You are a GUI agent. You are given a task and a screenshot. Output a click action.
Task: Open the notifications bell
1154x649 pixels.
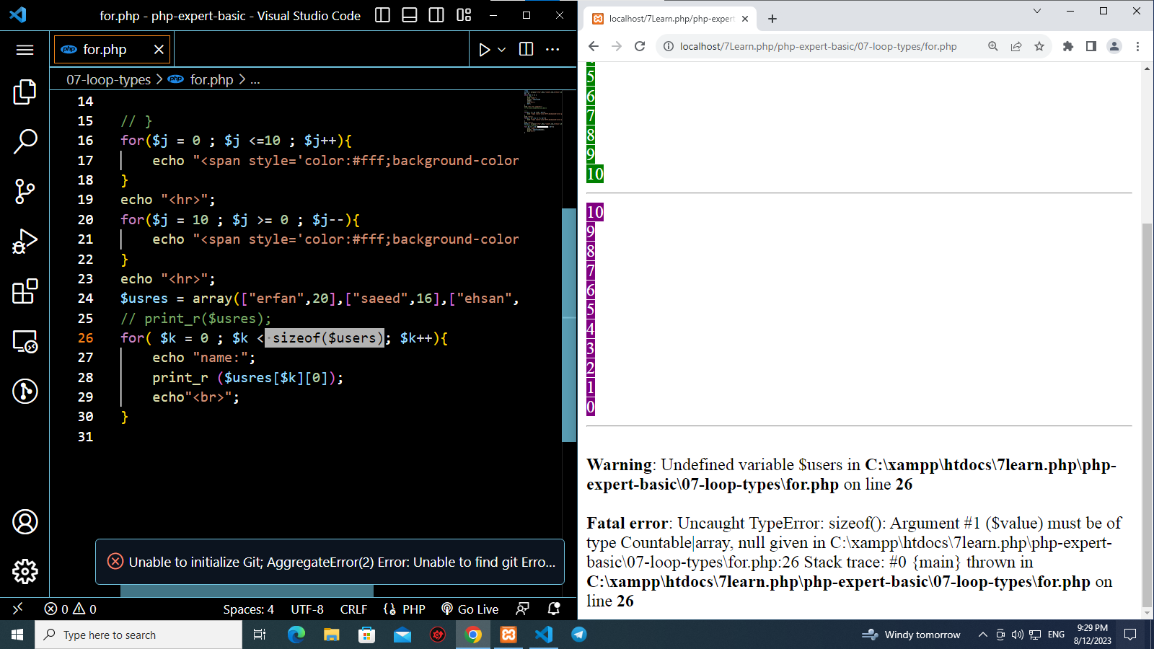click(554, 609)
